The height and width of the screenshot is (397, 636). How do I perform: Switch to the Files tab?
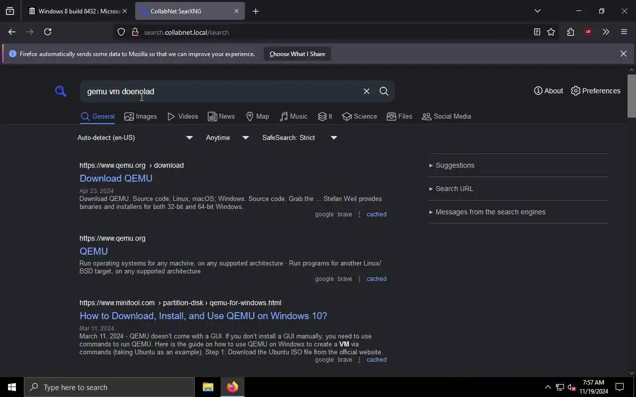[x=399, y=116]
